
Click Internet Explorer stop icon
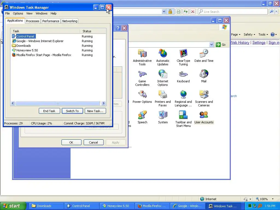pos(193,11)
